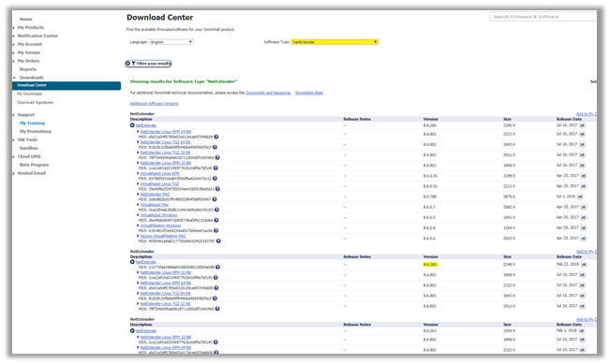Screen dimensions: 609x364
Task: Go to Home in the sidebar
Action: pos(25,19)
